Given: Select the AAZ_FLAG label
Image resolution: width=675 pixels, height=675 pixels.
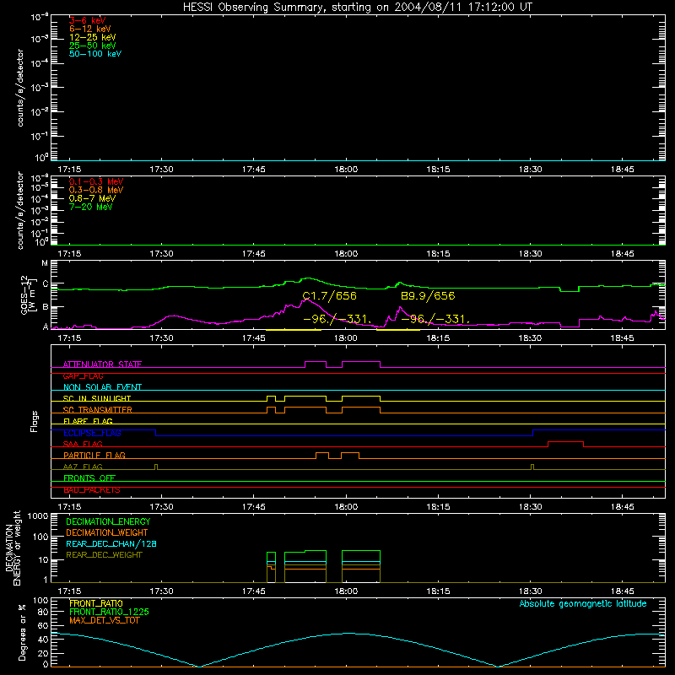Looking at the screenshot, I should click(83, 467).
